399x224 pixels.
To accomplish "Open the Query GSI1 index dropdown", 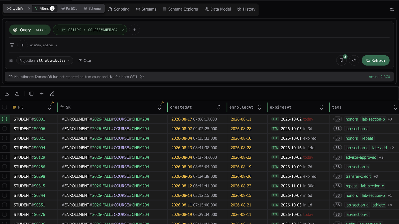I will [x=41, y=30].
